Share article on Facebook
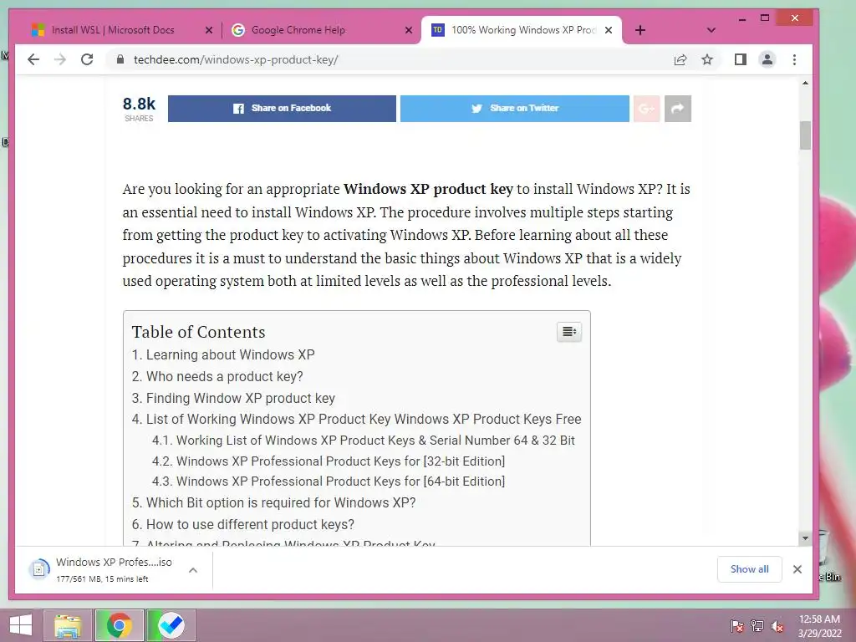The image size is (856, 642). [282, 108]
